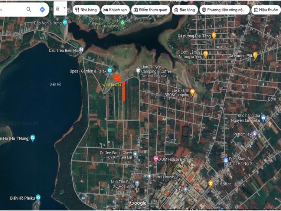
Task: Open Nhà Thờ Giáo Xứ Hòa Bình church pin
Action: tap(137, 184)
